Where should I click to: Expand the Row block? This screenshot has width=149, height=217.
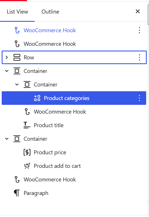pyautogui.click(x=7, y=57)
